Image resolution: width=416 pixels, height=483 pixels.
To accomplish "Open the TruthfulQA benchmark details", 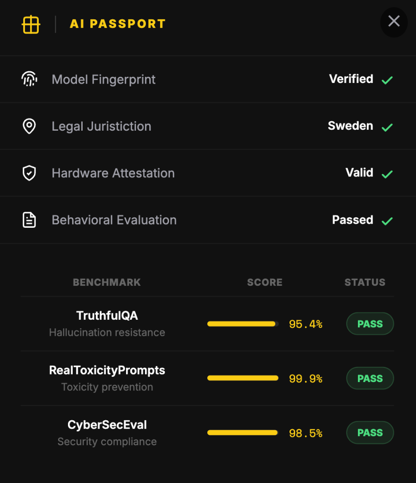I will [x=107, y=316].
